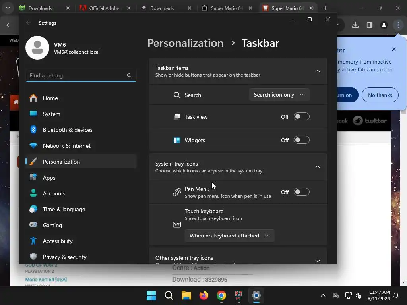Close the memory saver popup
407x305 pixels.
click(394, 49)
